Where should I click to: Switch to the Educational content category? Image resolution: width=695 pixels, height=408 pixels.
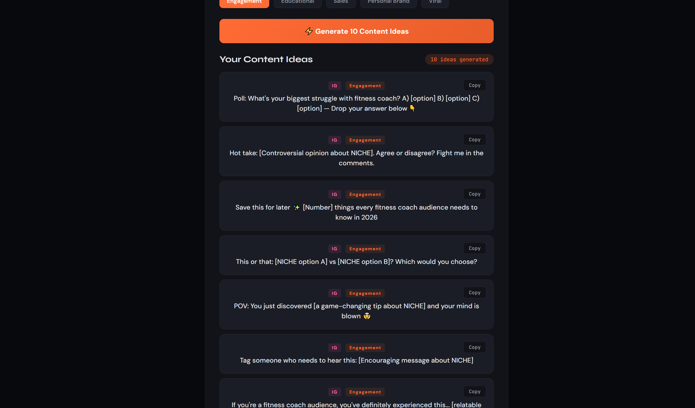pyautogui.click(x=297, y=2)
